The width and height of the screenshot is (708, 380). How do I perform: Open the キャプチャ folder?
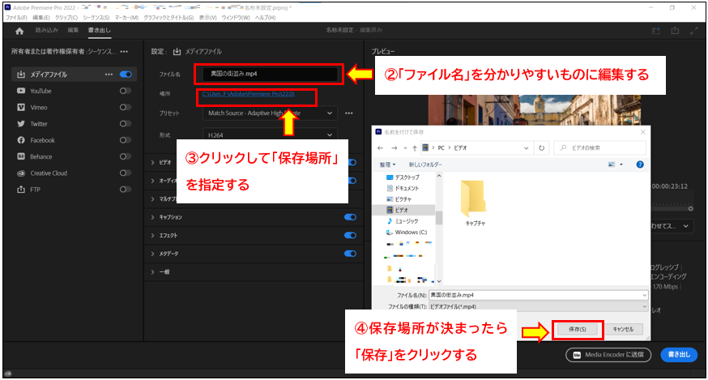[473, 203]
